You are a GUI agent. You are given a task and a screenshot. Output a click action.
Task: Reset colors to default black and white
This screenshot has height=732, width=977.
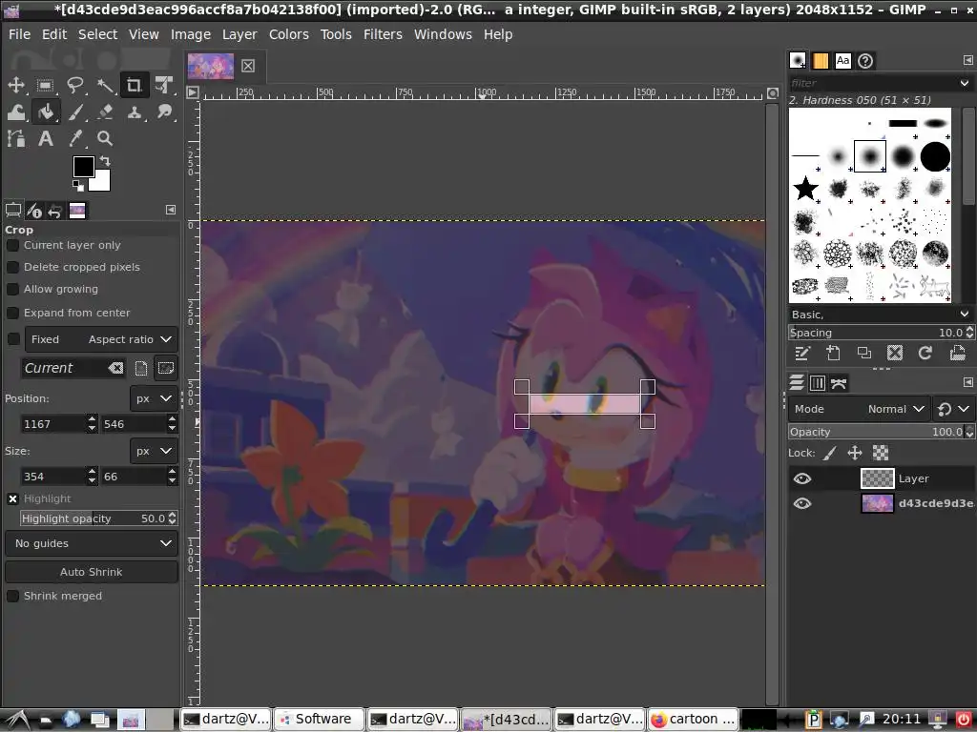(78, 186)
